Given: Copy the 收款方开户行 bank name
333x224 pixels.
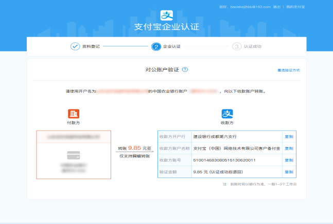Looking at the screenshot, I should click(289, 136).
